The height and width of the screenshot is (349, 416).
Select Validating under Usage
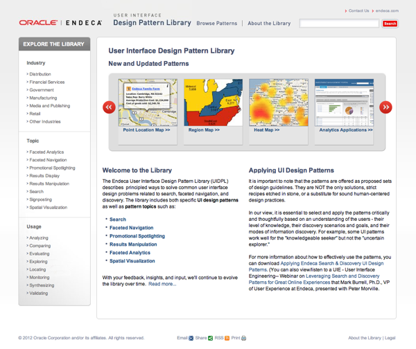(39, 294)
